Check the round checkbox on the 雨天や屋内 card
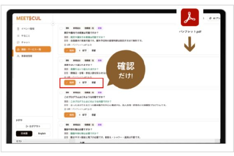The image size is (234, 156). pyautogui.click(x=61, y=28)
